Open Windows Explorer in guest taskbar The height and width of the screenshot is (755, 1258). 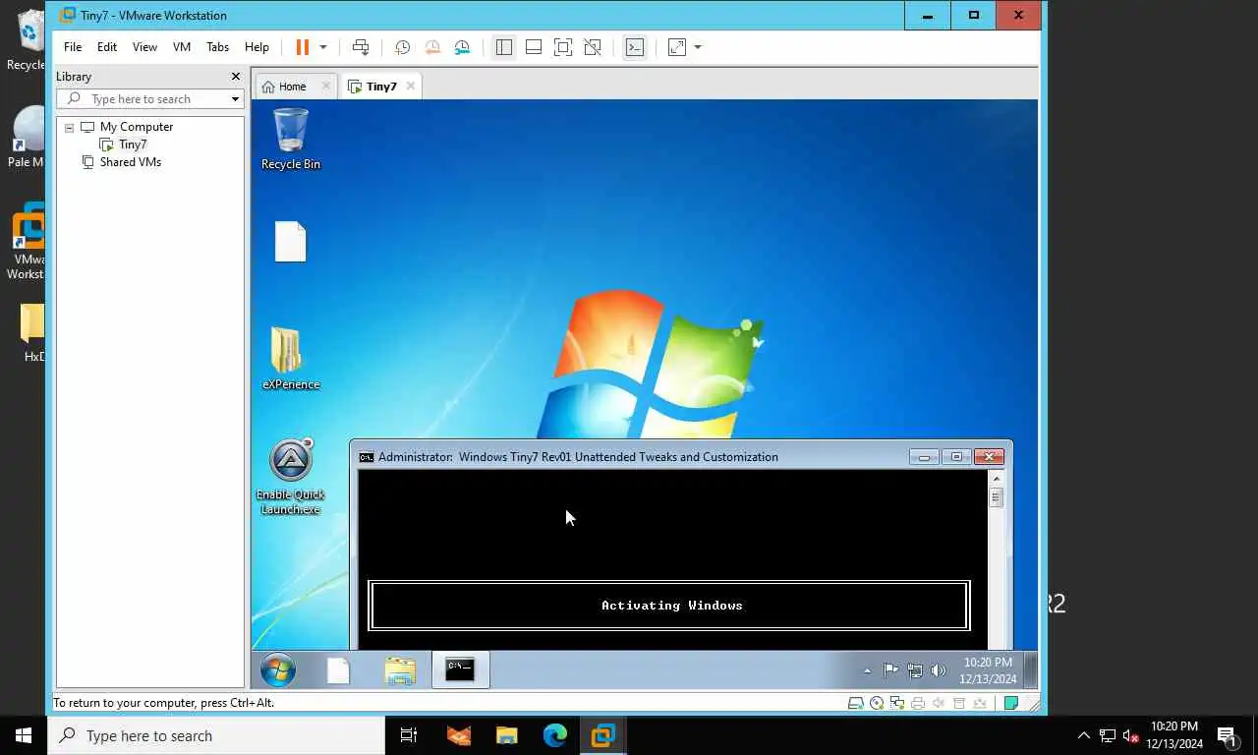(x=400, y=670)
